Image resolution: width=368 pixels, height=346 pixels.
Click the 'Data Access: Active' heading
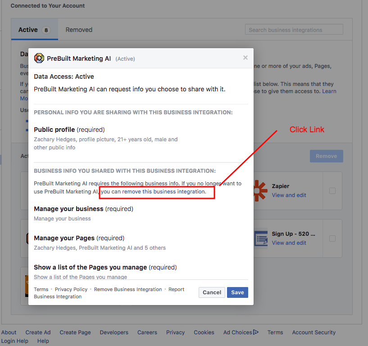[x=64, y=76]
